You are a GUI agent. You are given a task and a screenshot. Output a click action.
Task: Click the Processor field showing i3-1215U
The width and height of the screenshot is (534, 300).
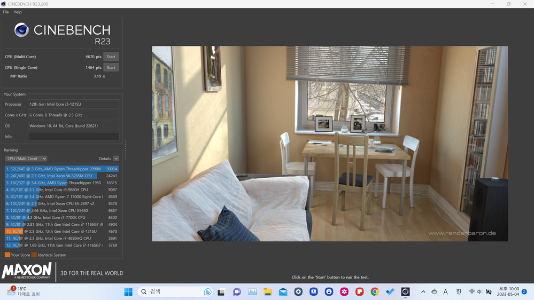point(74,104)
